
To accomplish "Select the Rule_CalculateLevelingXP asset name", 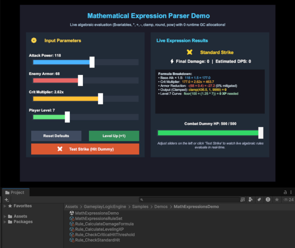I will pos(99,229).
